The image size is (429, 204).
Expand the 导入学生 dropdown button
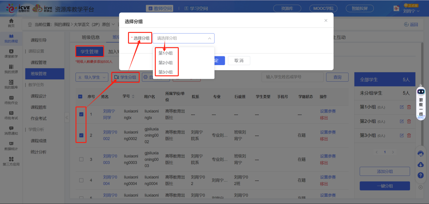coord(92,77)
